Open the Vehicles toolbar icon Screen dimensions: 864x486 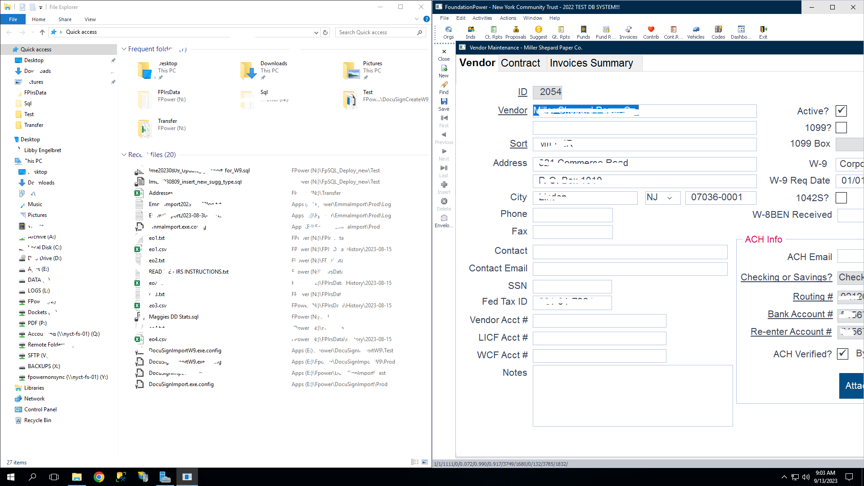(696, 32)
